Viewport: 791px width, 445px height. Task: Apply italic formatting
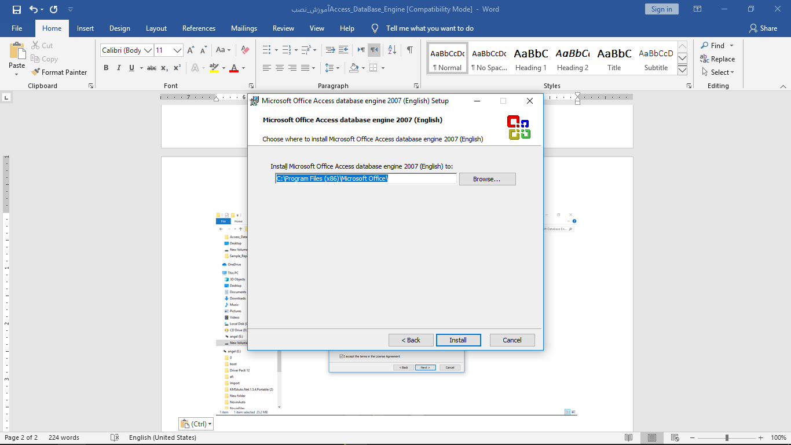point(118,68)
